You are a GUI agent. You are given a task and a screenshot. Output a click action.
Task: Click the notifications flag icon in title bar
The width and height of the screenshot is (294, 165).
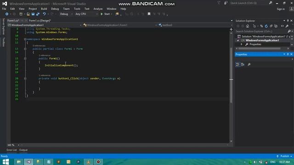[219, 3]
